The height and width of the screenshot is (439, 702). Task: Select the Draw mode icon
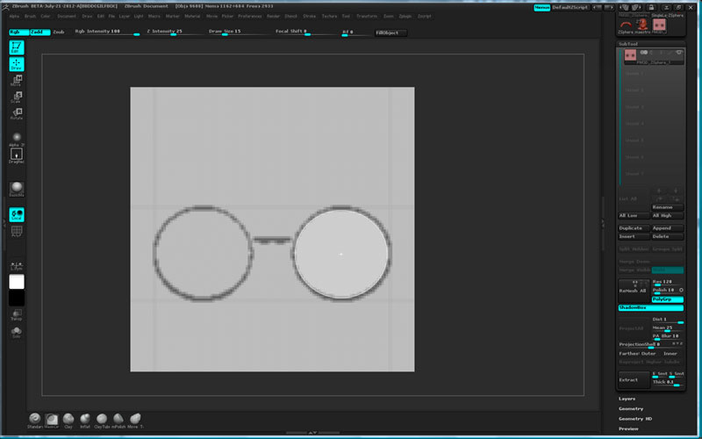pyautogui.click(x=17, y=64)
